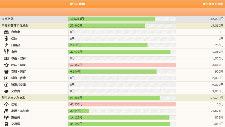Click the 日用品 category name
The image size is (225, 127).
pos(16,45)
